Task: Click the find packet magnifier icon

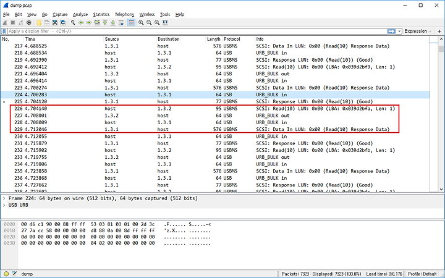Action: click(73, 23)
